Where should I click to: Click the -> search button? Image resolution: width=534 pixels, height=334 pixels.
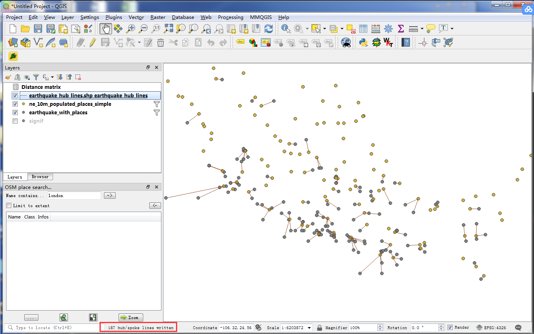pos(110,195)
